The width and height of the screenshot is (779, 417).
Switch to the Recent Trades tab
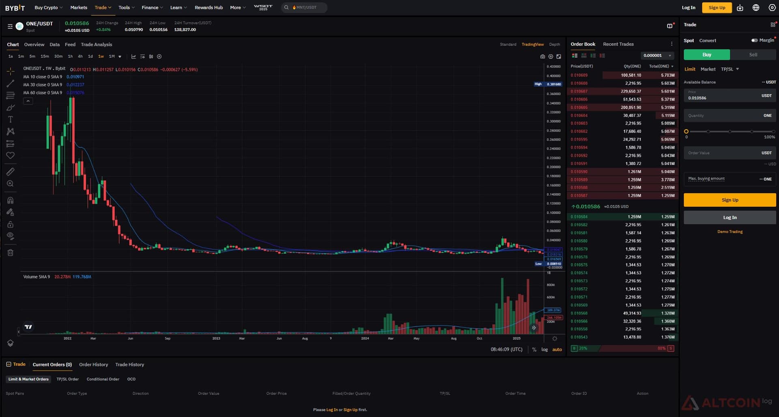click(618, 44)
